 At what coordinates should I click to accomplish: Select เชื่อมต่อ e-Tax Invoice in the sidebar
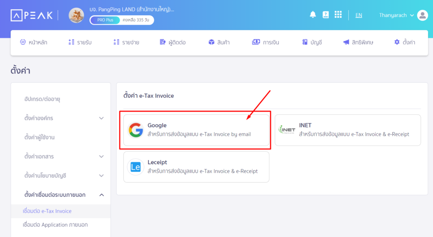point(47,211)
